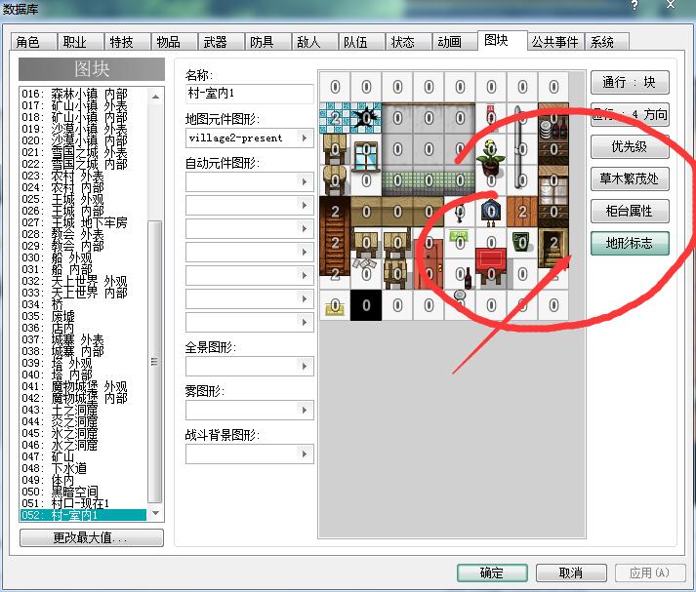
Task: Select the potted flower tile
Action: pyautogui.click(x=490, y=157)
